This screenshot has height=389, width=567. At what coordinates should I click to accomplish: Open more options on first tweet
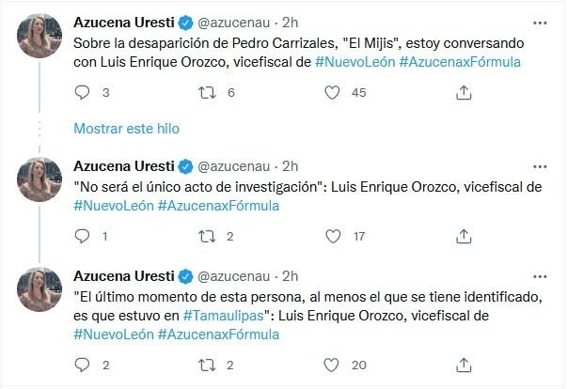click(x=539, y=22)
